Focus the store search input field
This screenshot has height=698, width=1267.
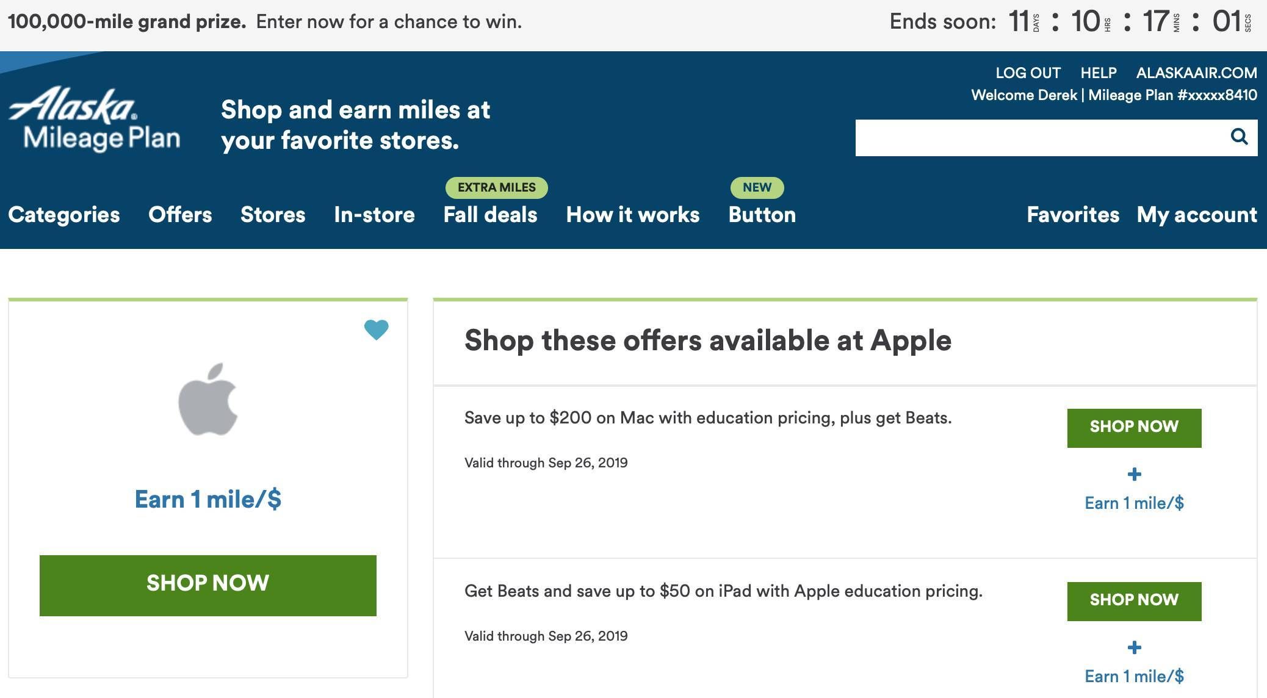[1041, 137]
